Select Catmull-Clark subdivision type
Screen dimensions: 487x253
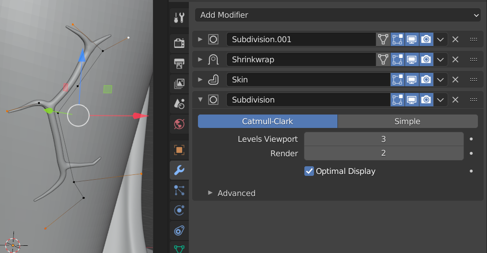(x=268, y=121)
